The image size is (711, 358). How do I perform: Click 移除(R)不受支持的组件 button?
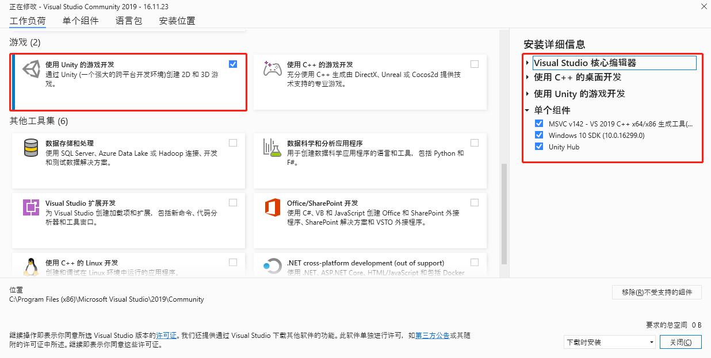(x=657, y=292)
